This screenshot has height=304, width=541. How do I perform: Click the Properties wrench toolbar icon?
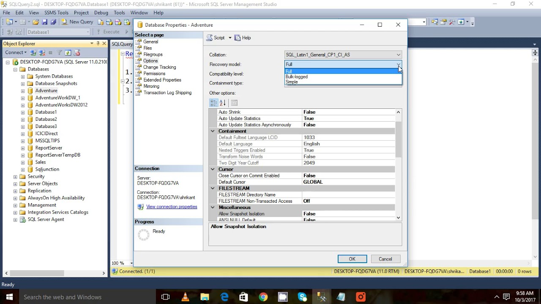tap(452, 22)
